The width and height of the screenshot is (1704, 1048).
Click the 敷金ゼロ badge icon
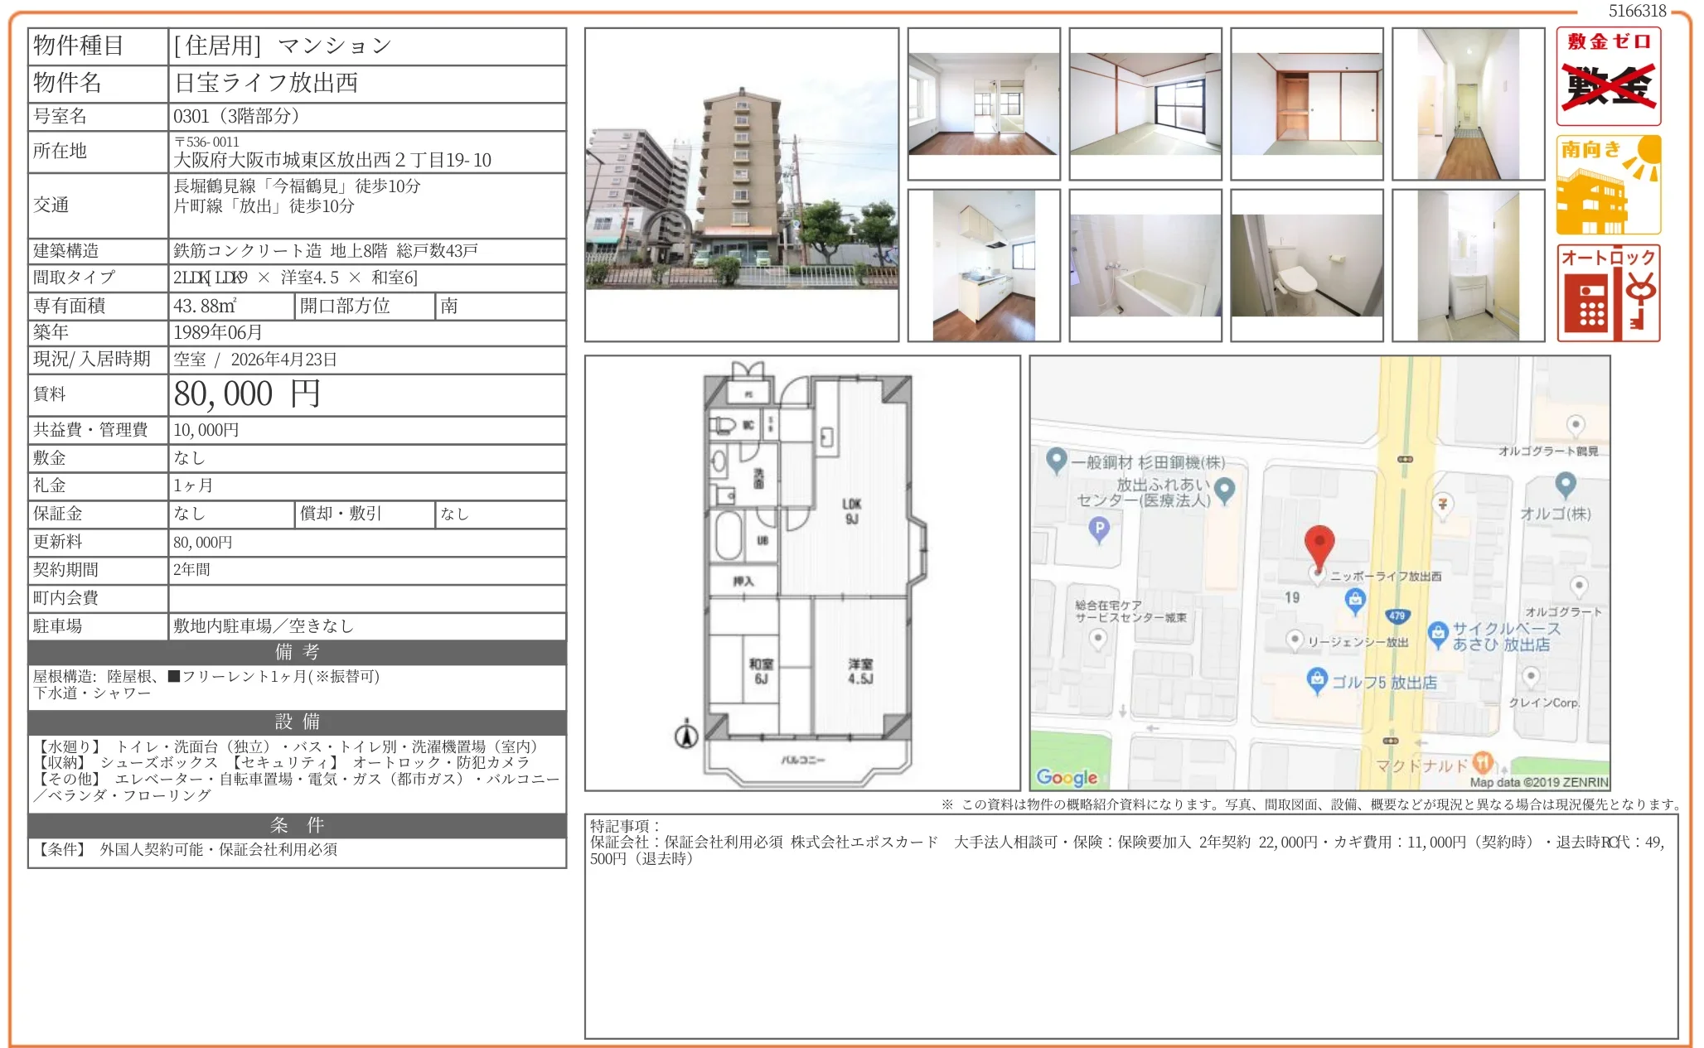tap(1607, 76)
